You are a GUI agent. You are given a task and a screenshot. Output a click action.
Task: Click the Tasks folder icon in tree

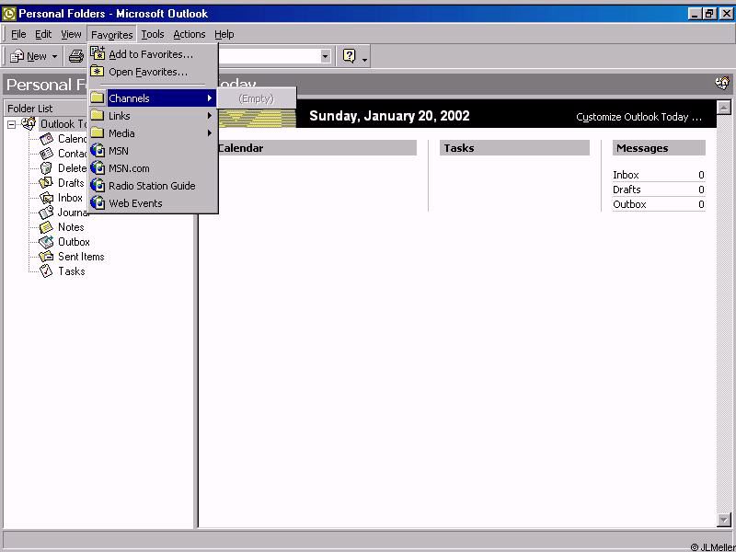point(46,270)
